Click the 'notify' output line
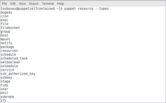 [6, 43]
